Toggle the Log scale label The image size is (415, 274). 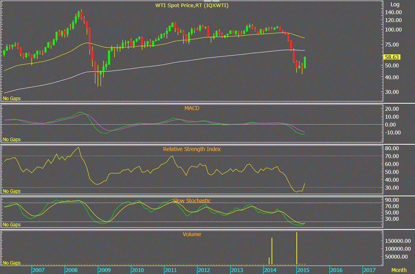pyautogui.click(x=395, y=4)
